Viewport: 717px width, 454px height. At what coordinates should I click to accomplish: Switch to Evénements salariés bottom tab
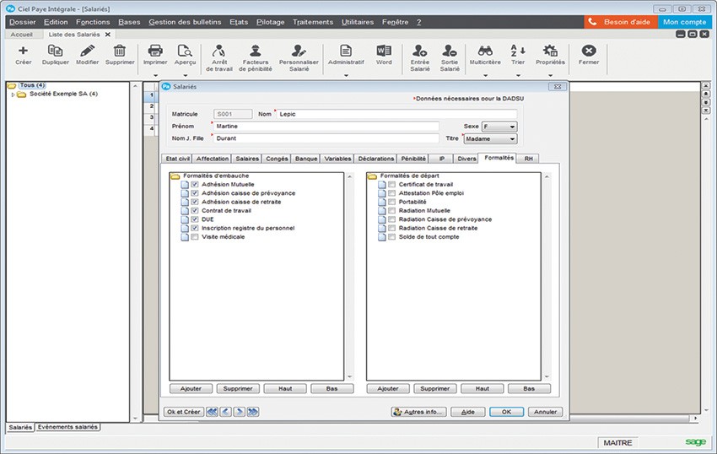point(67,427)
